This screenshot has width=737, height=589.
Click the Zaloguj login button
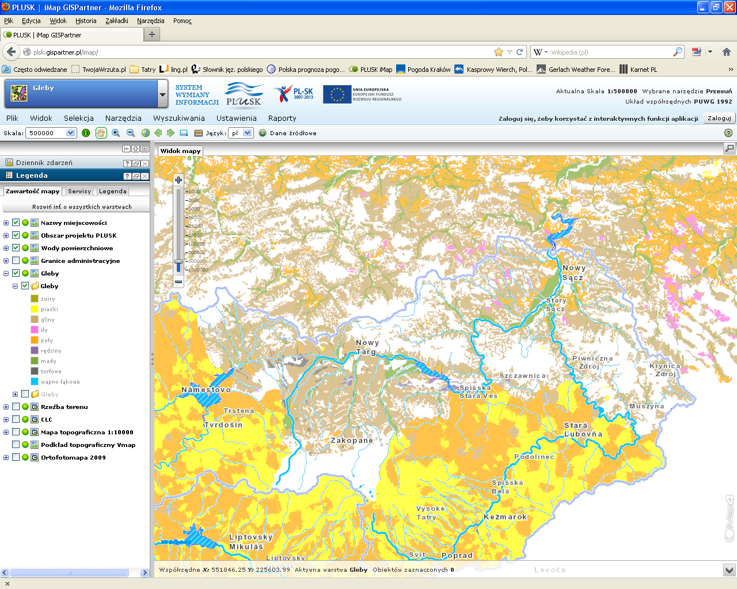[x=719, y=118]
